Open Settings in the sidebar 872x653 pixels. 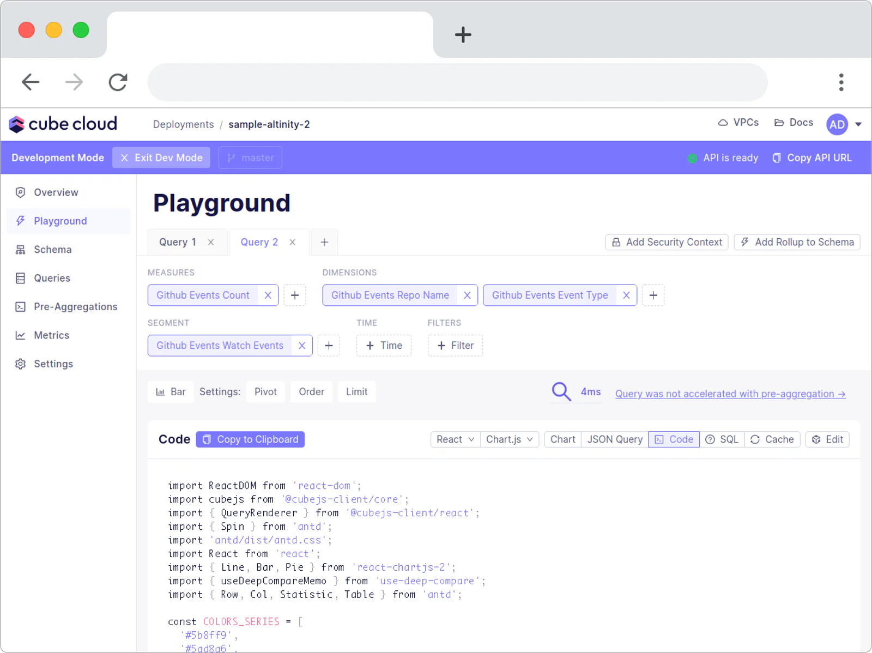pyautogui.click(x=69, y=364)
